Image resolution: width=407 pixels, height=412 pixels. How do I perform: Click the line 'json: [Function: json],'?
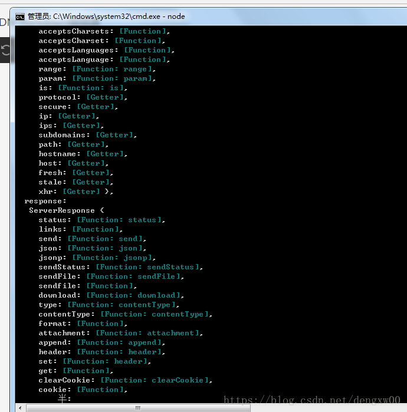click(x=92, y=248)
